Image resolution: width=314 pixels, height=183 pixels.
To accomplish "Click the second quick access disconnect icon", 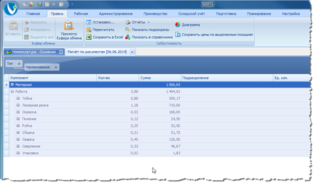I will pos(32,4).
